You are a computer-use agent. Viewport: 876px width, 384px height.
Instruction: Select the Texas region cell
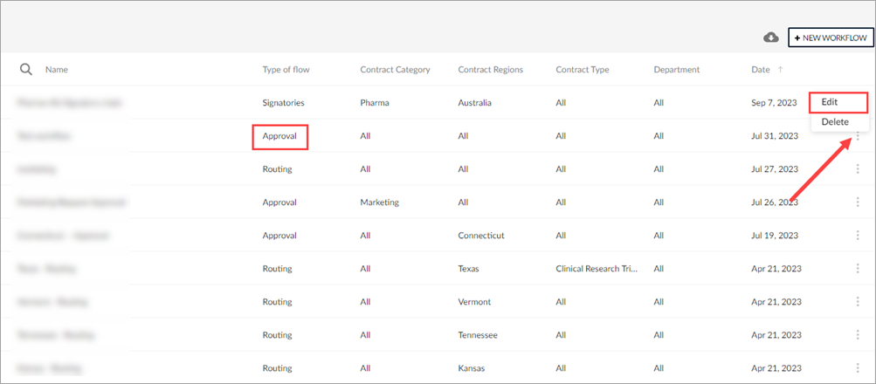point(468,269)
